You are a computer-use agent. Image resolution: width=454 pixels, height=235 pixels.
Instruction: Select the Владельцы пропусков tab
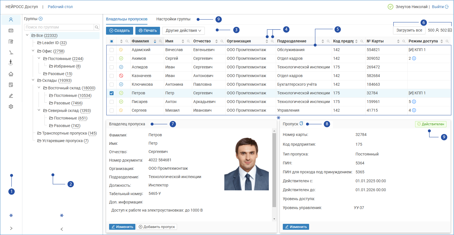[x=126, y=19]
